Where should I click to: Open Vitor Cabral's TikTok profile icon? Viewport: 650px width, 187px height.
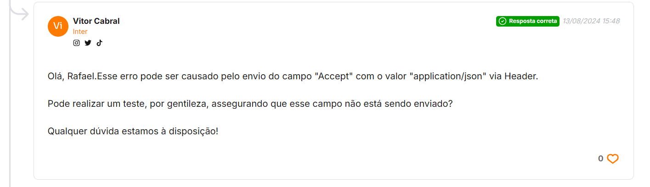99,43
